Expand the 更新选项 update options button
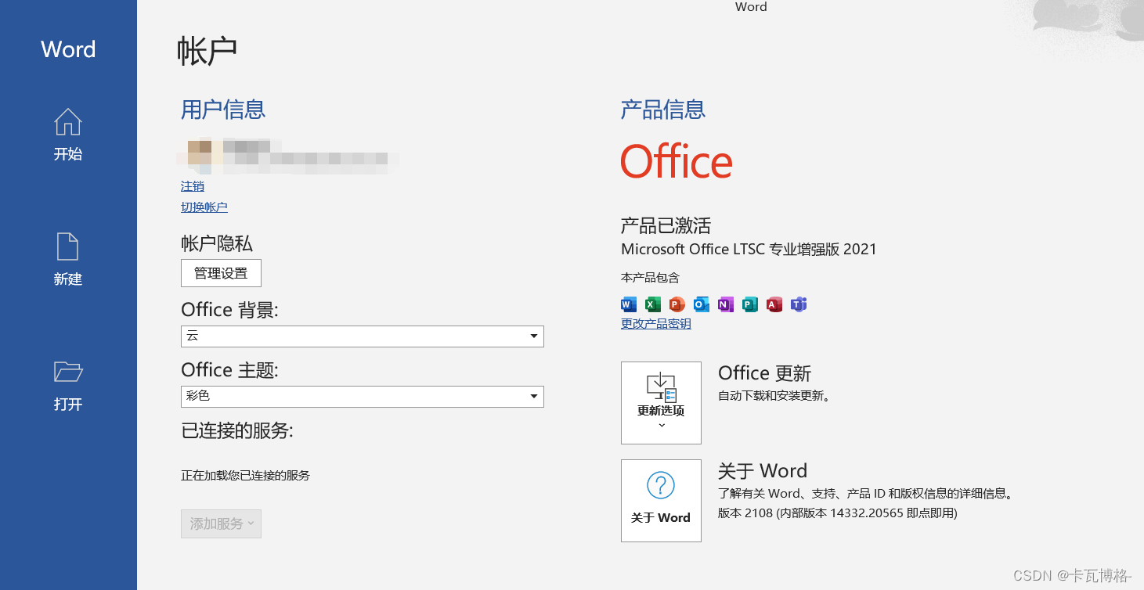Image resolution: width=1144 pixels, height=590 pixels. tap(661, 403)
